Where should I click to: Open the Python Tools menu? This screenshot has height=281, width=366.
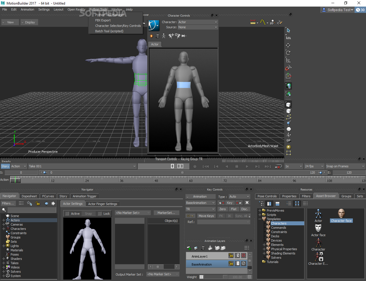tap(98, 9)
